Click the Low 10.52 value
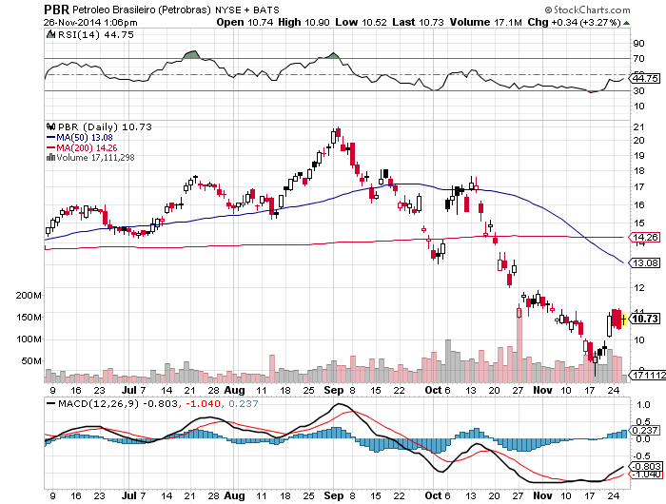This screenshot has height=504, width=666. [x=361, y=23]
